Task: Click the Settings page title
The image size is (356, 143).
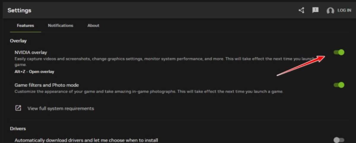Action: (x=19, y=10)
